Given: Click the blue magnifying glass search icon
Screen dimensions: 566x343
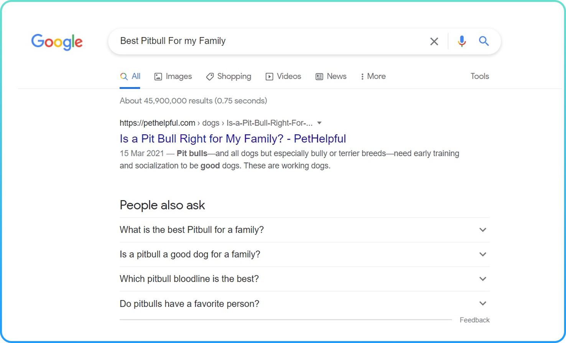Looking at the screenshot, I should tap(484, 41).
